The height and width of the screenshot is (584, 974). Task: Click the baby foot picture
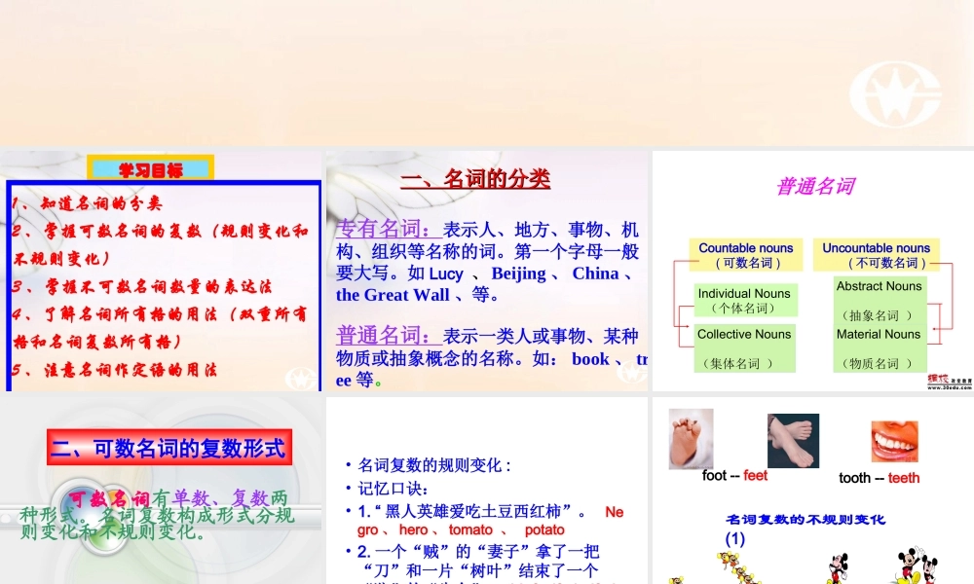[691, 439]
